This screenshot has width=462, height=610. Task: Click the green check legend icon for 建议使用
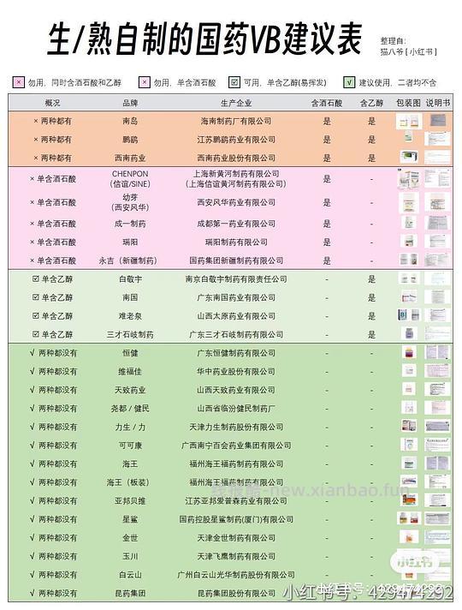[x=349, y=82]
